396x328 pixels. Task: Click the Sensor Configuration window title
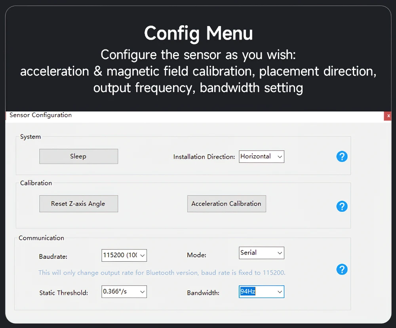pyautogui.click(x=41, y=115)
